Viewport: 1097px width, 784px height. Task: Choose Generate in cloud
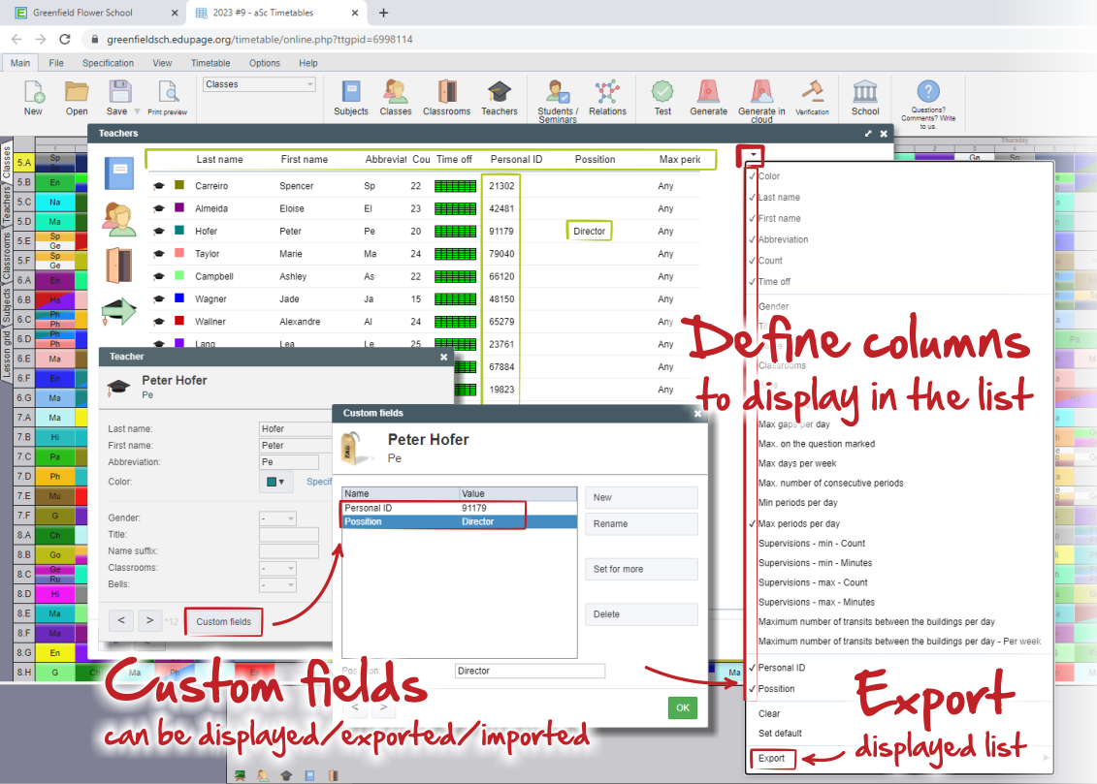point(761,101)
